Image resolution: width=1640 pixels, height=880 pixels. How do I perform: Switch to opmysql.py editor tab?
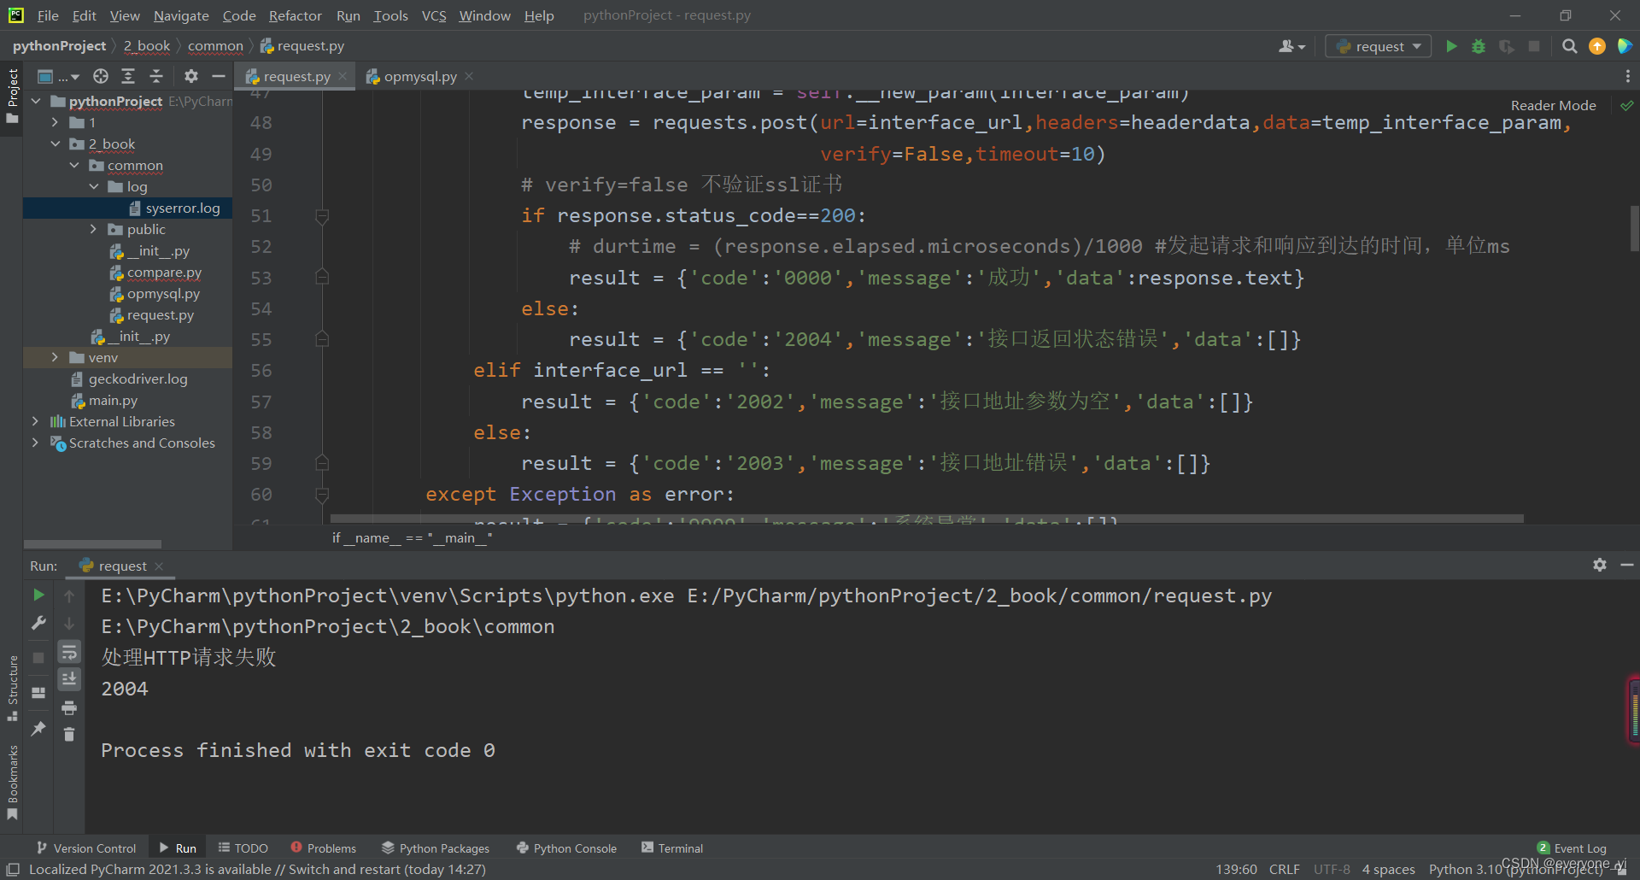(420, 76)
